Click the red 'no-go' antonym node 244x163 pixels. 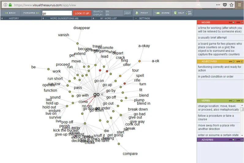coord(87,106)
